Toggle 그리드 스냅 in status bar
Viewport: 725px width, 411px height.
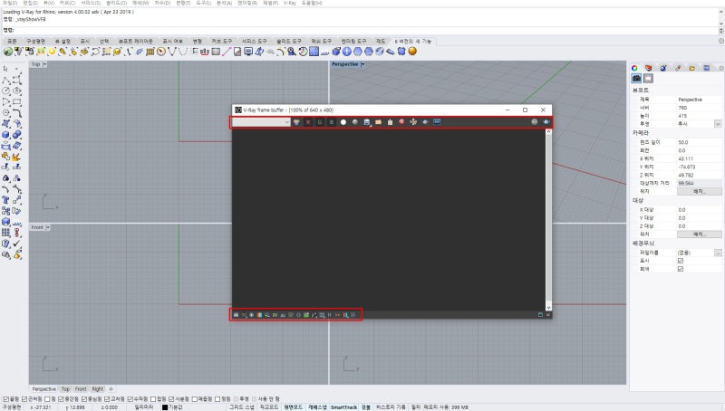point(242,407)
